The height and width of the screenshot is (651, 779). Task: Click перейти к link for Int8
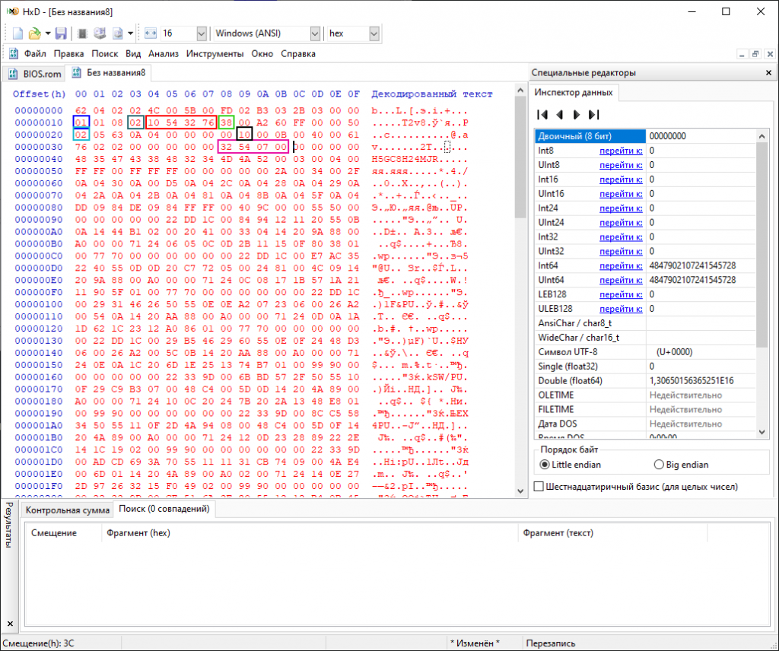tap(621, 151)
